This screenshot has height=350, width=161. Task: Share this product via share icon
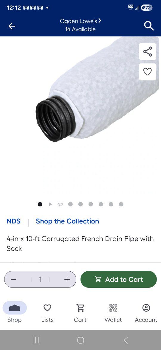[148, 51]
